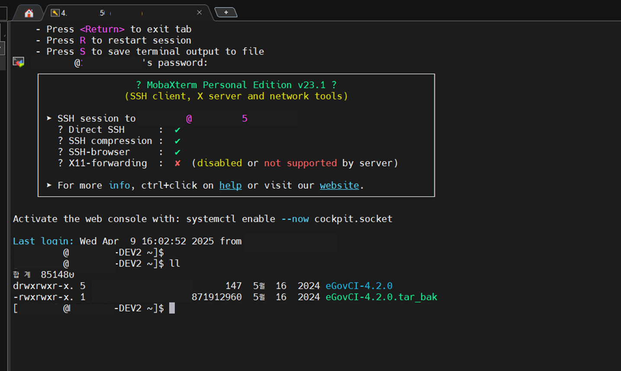Screen dimensions: 621x371
Task: Click the eGovCI-4.2.0 directory name
Action: pyautogui.click(x=359, y=286)
